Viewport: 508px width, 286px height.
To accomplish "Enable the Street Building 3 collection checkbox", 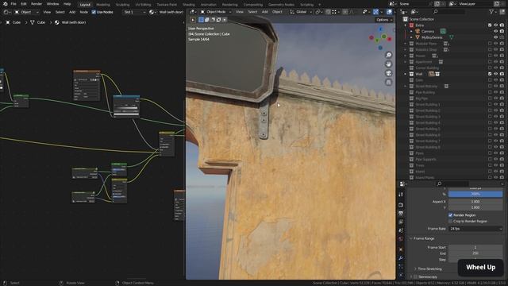I will click(x=490, y=117).
